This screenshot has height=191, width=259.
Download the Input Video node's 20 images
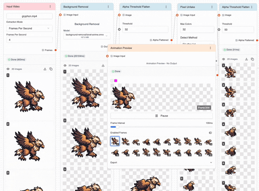point(45,69)
